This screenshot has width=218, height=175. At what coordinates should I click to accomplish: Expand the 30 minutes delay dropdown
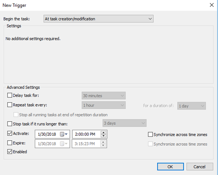(104, 96)
